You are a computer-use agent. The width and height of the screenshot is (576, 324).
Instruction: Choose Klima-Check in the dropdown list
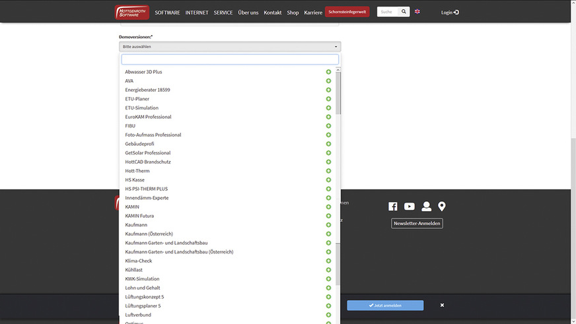point(139,261)
